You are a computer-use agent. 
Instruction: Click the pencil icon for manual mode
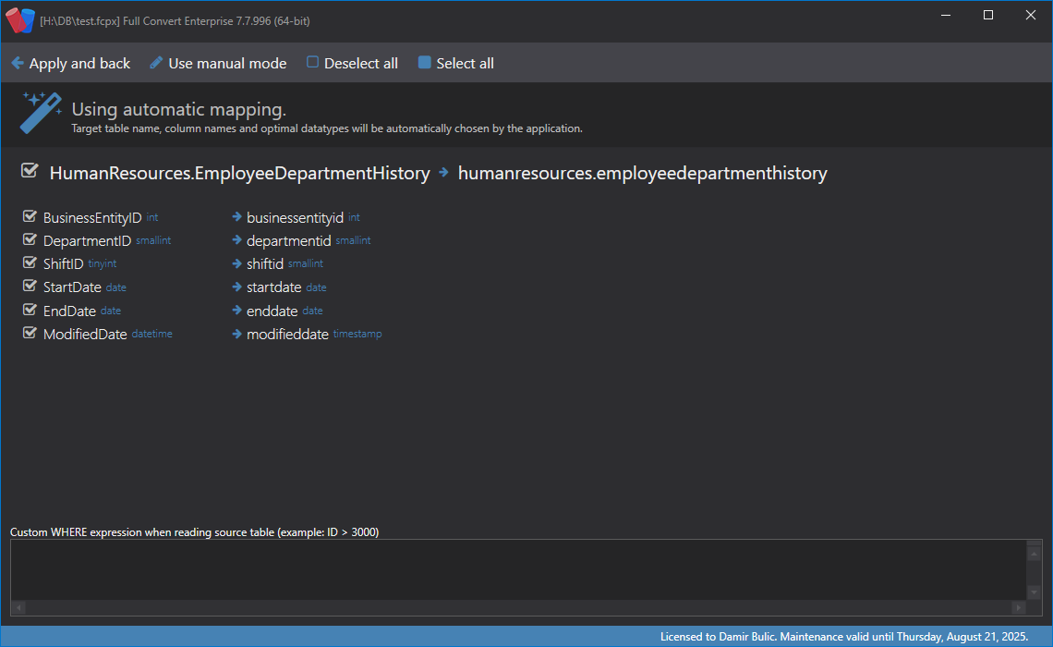[x=156, y=63]
